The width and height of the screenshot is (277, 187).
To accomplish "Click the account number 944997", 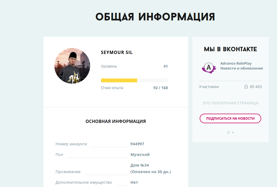I will (x=137, y=144).
